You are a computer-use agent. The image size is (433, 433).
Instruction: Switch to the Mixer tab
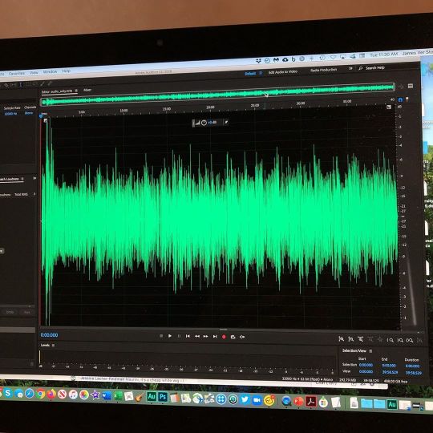point(87,90)
